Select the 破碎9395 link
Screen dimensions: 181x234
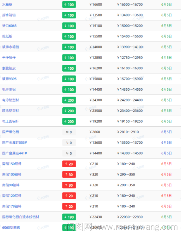(x=9, y=79)
